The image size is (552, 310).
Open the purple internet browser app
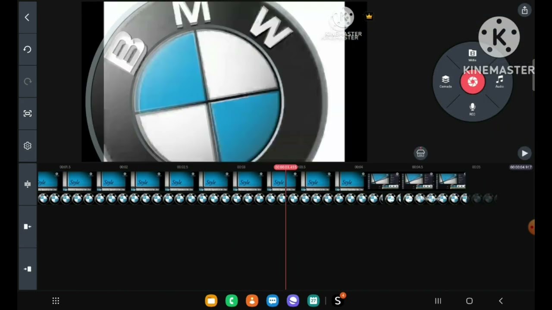(x=293, y=301)
